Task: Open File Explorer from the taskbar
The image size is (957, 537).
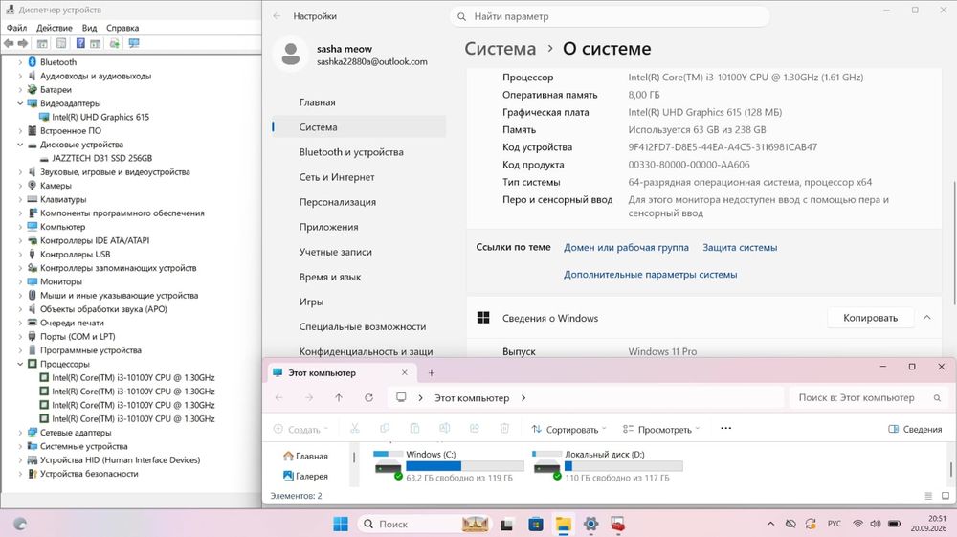Action: [563, 524]
